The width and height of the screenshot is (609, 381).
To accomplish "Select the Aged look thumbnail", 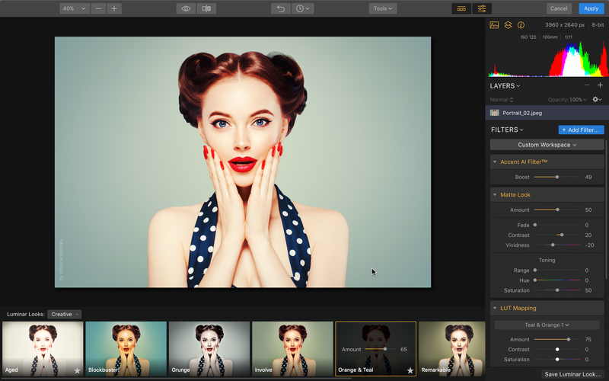I will pos(43,349).
